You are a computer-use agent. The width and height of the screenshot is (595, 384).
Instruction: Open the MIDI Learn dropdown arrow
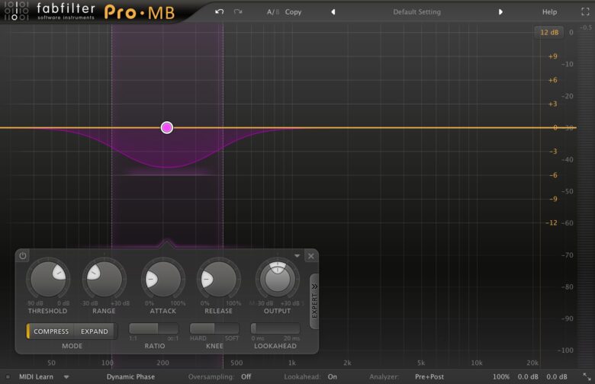tap(66, 377)
